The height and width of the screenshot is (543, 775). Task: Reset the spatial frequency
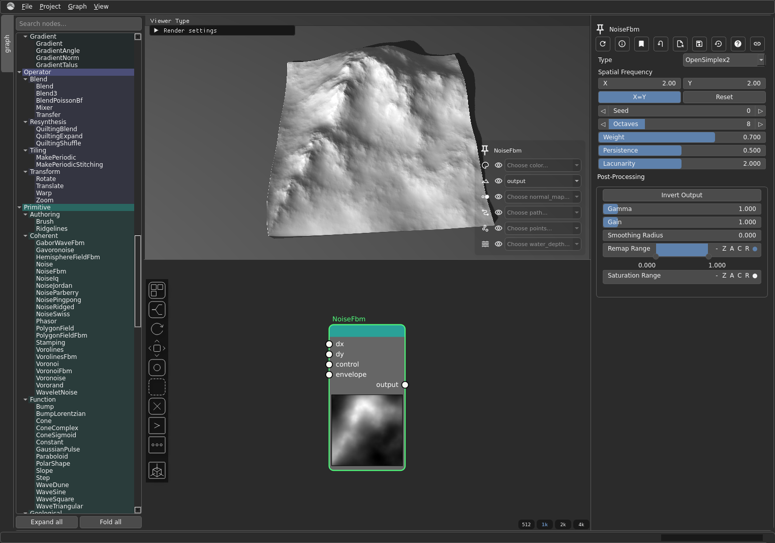[x=724, y=97]
